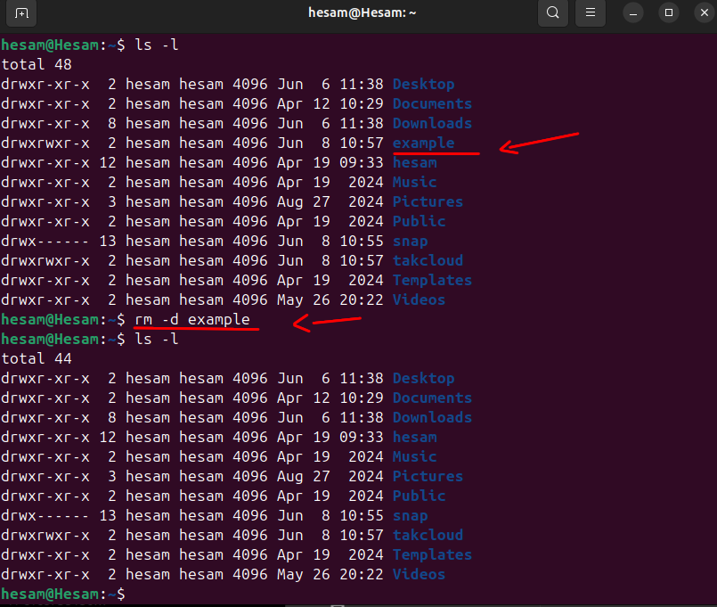Image resolution: width=717 pixels, height=607 pixels.
Task: Click permissions drwx------ in first listing's snap row
Action: 45,242
